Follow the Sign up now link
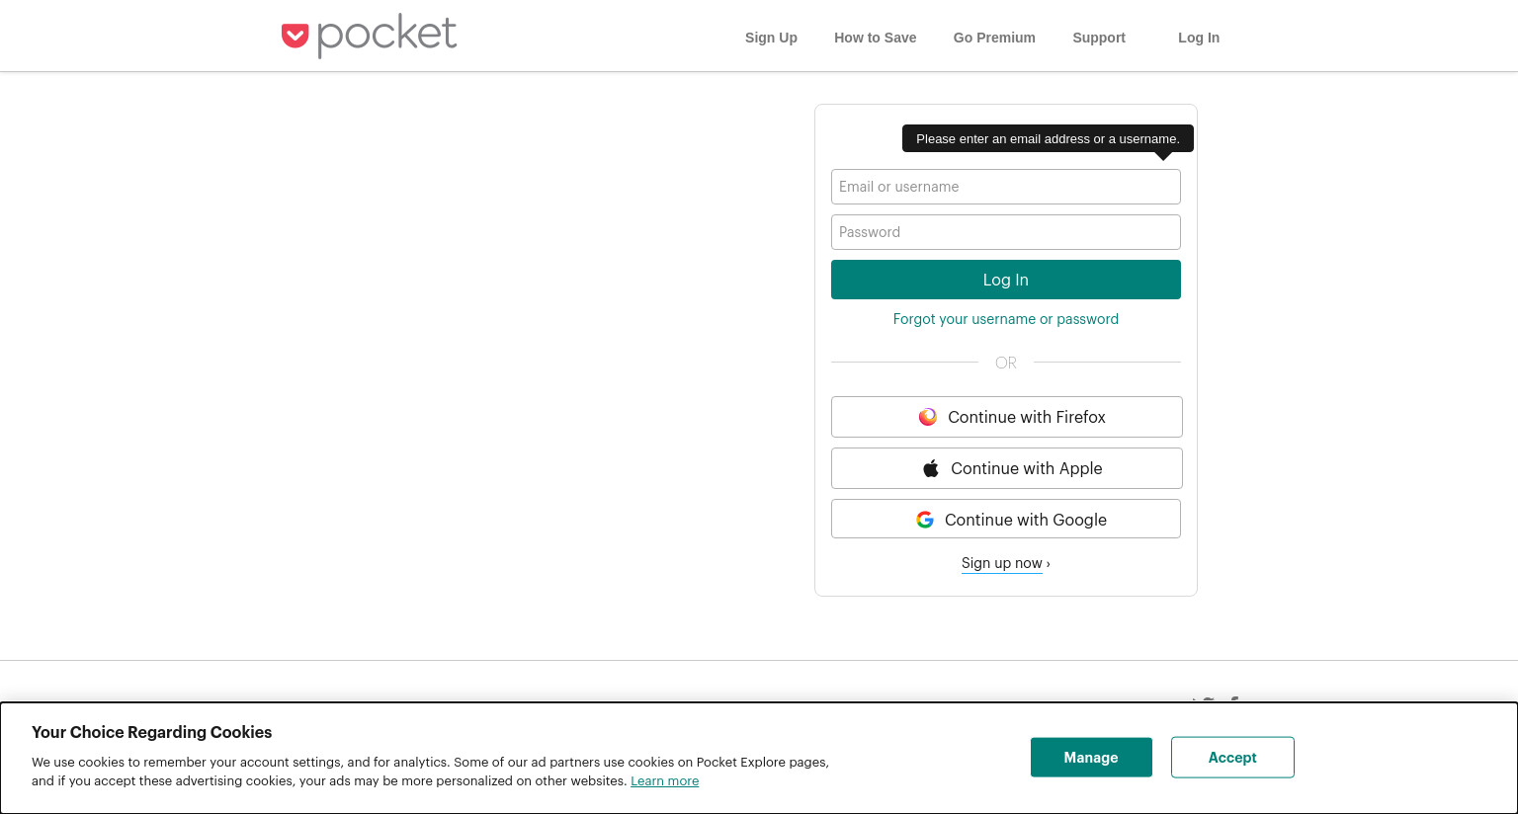Screen dimensions: 1518x814 [x=1002, y=563]
